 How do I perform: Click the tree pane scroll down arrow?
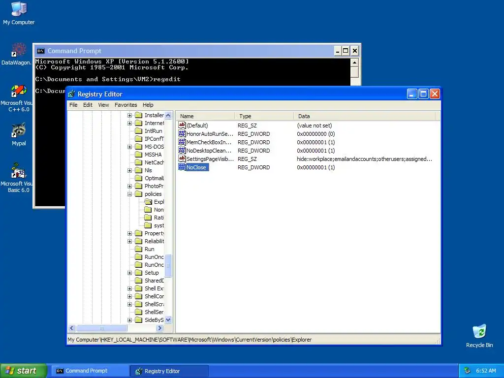(168, 320)
